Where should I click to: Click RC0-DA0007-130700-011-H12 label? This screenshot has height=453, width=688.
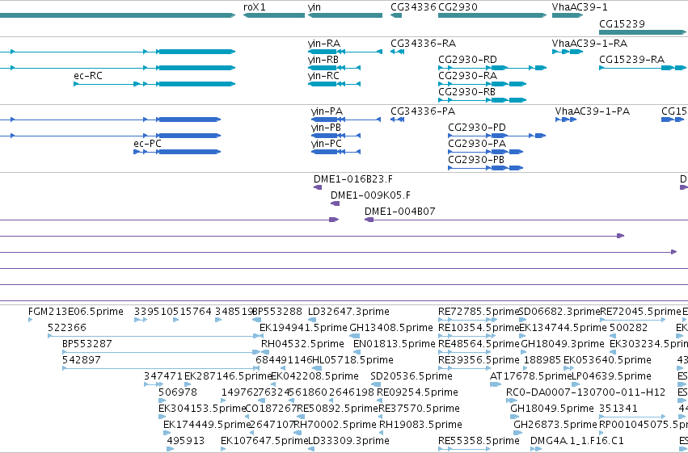[586, 392]
